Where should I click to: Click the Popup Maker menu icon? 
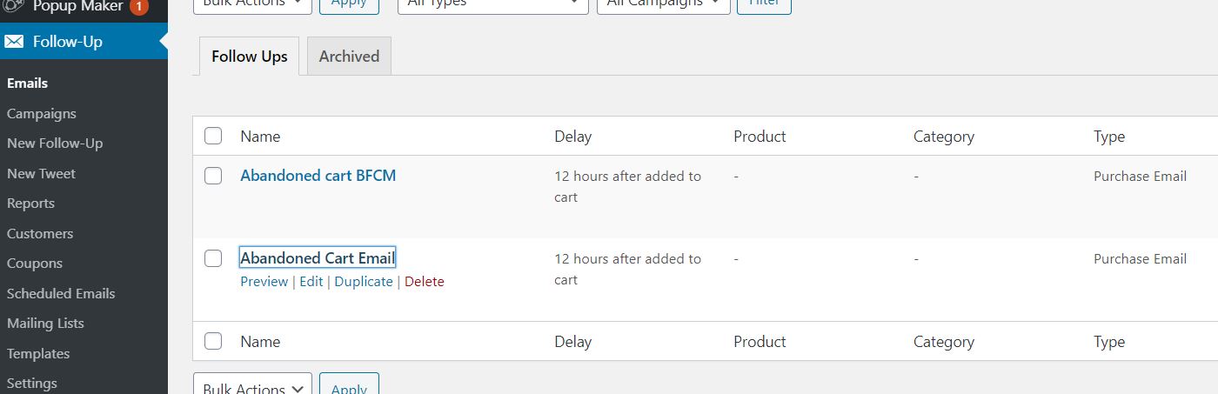pyautogui.click(x=14, y=5)
